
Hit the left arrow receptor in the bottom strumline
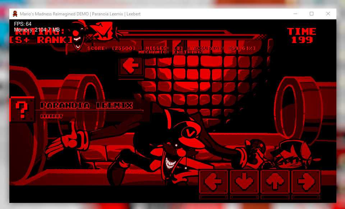click(213, 181)
